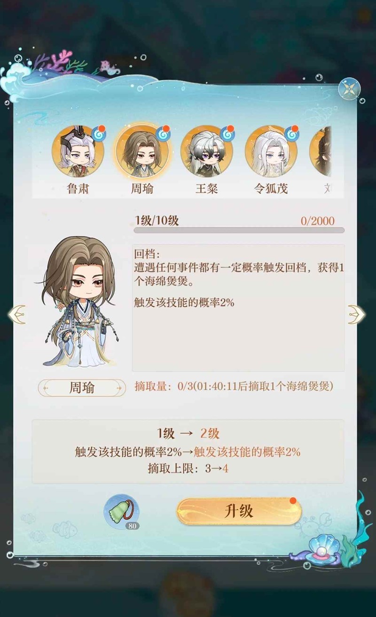Click the 回档 skill description box
Screen dimensions: 376x617
pos(238,308)
